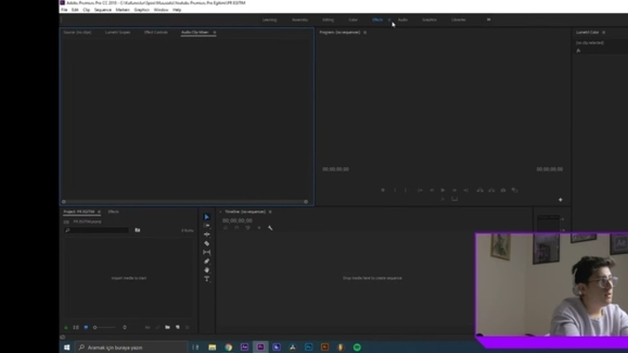Step forward one frame in Program monitor
Screen dimensions: 628x353
[454, 191]
